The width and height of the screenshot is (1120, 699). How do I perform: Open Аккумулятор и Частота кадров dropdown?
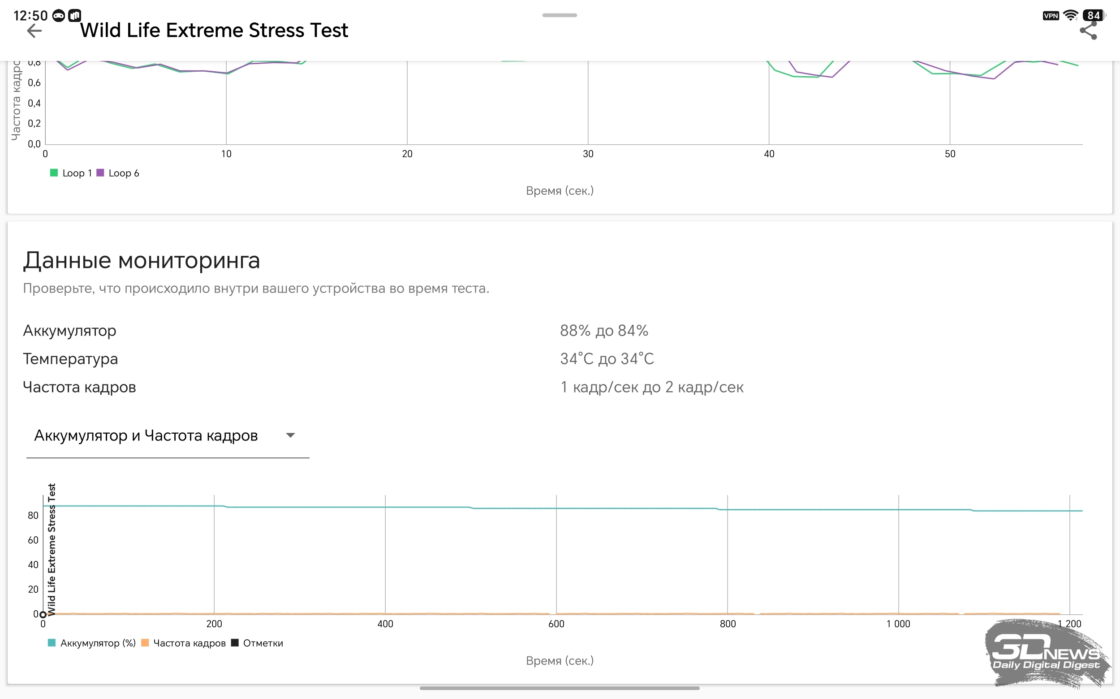[x=168, y=436]
